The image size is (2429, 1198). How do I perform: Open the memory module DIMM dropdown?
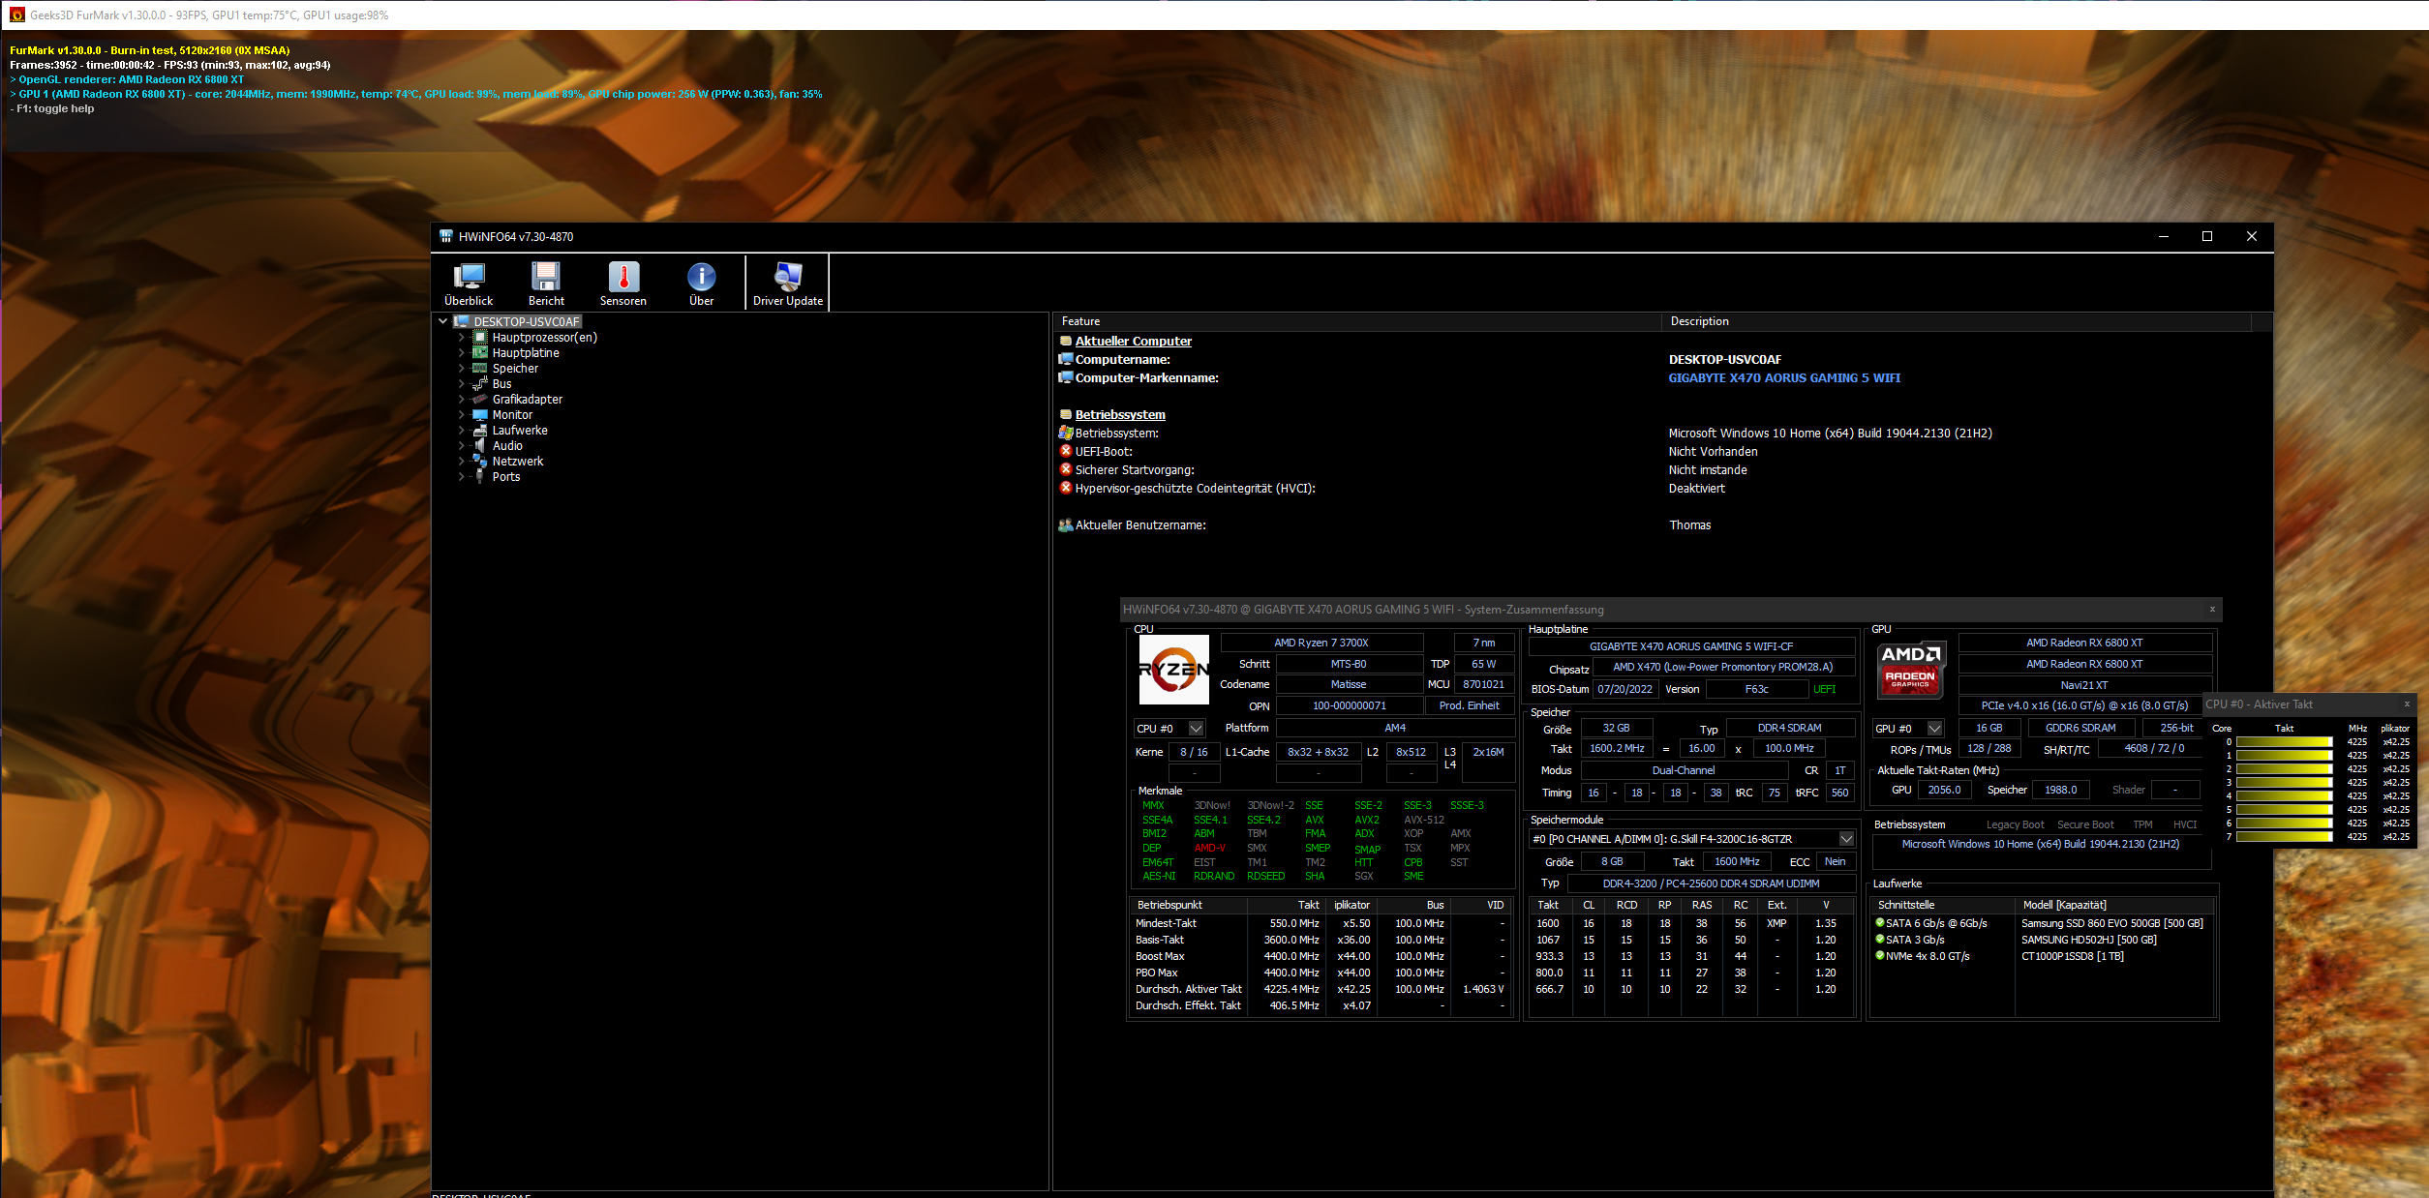1846,839
